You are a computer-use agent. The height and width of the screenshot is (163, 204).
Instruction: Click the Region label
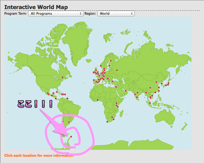click(x=90, y=14)
